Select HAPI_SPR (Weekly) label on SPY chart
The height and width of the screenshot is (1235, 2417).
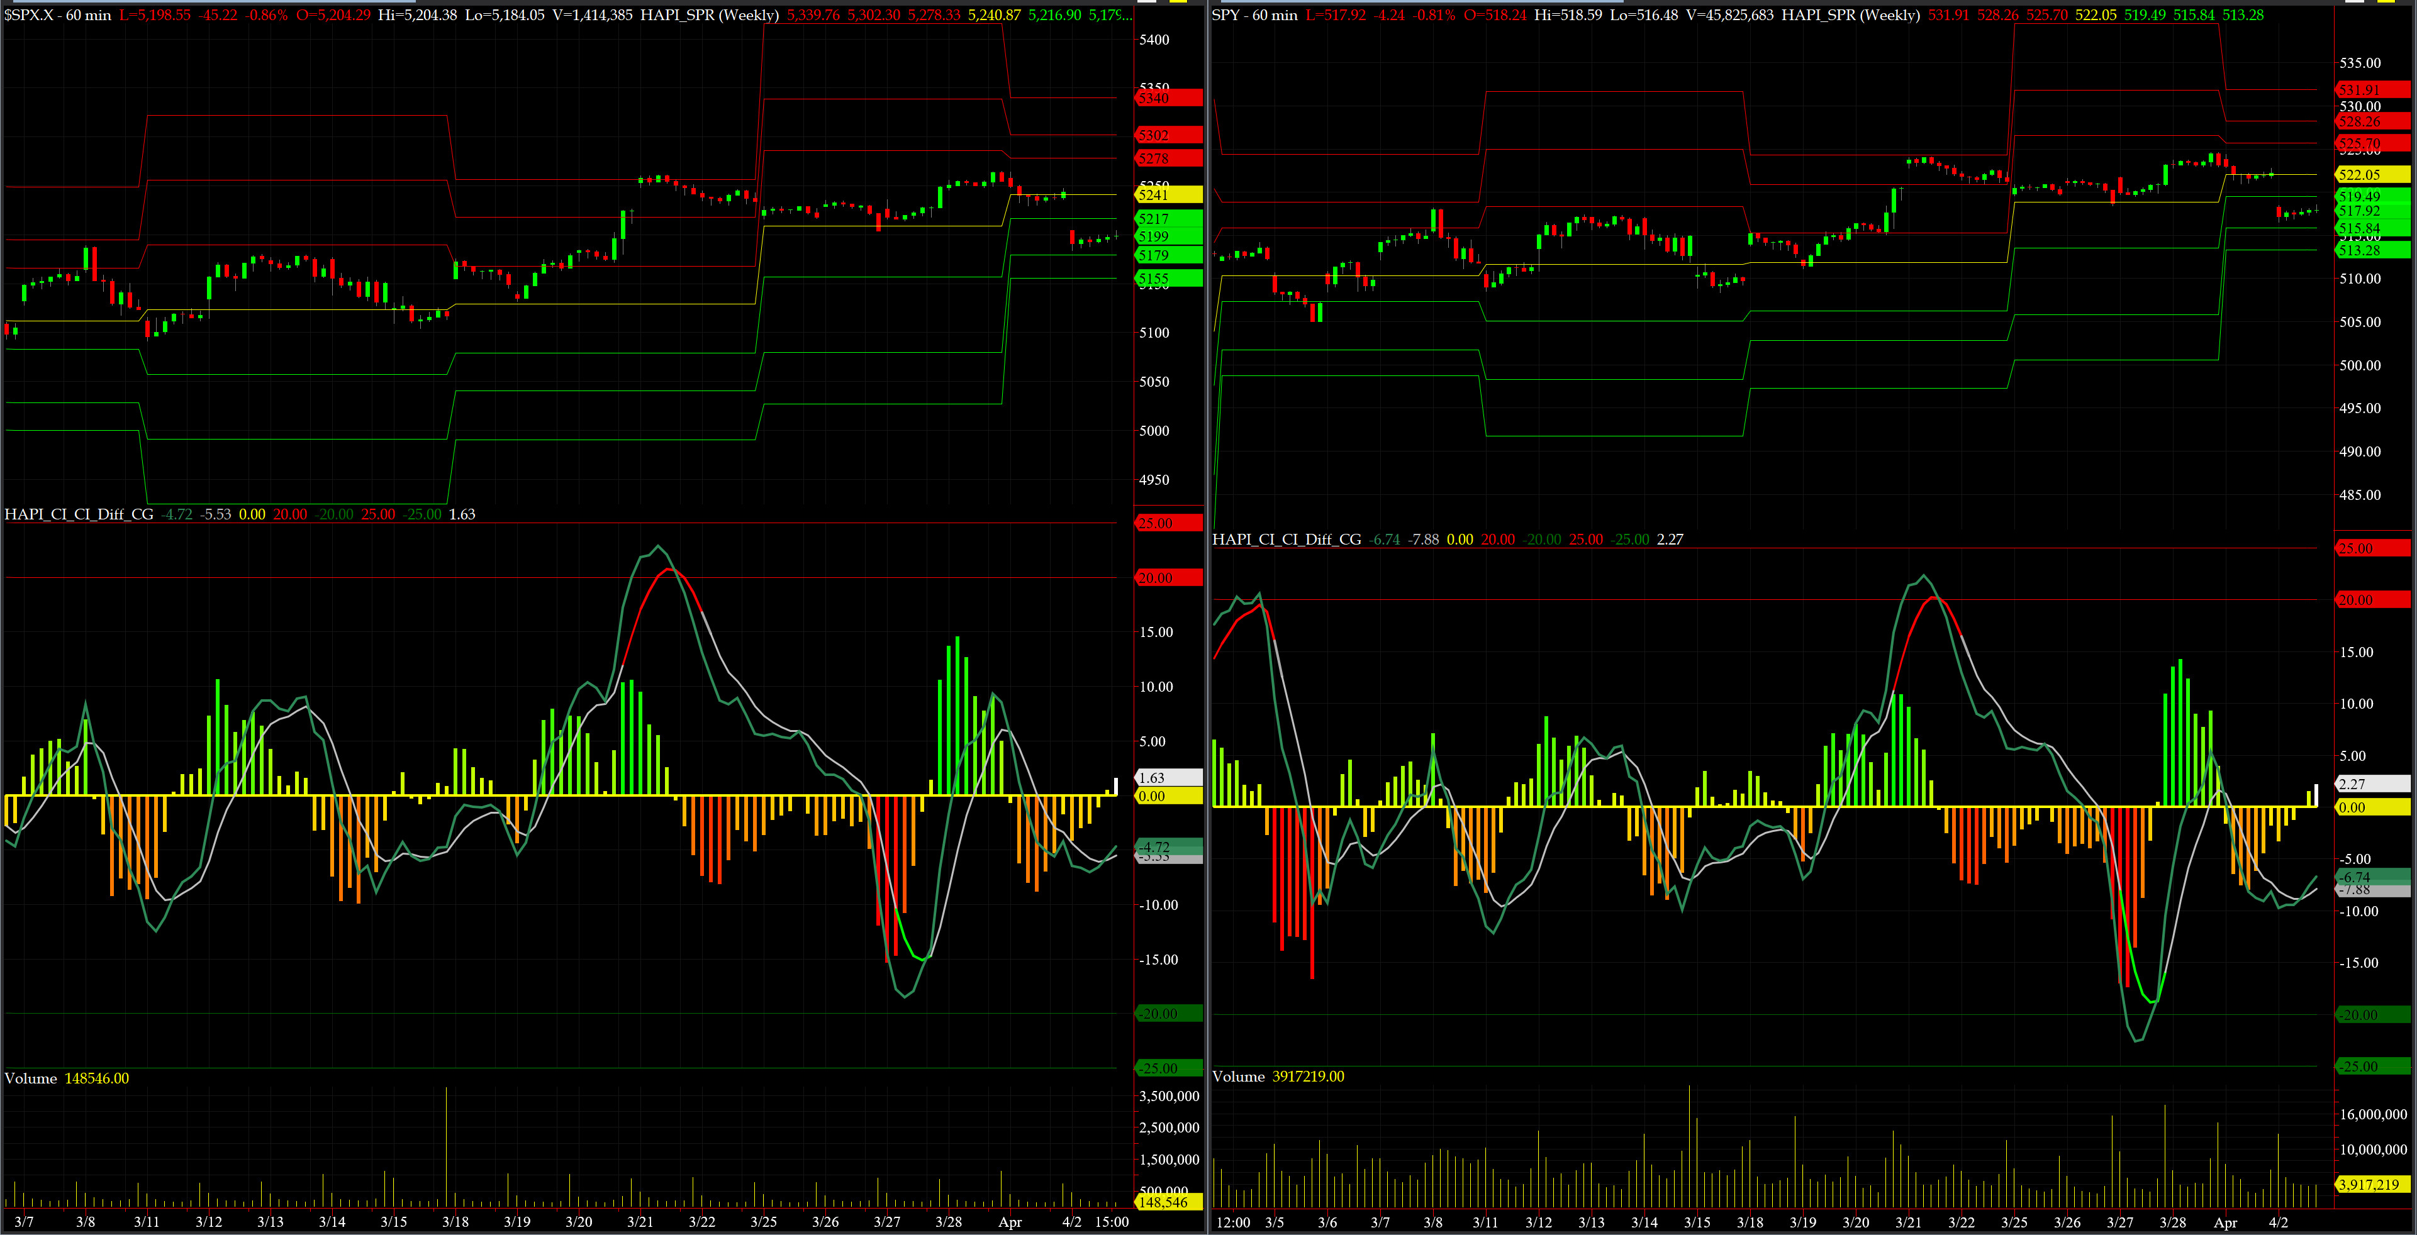[1850, 15]
